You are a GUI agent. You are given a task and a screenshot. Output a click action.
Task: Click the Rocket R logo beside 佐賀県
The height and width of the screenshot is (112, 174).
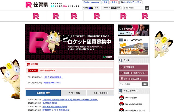point(28,4)
